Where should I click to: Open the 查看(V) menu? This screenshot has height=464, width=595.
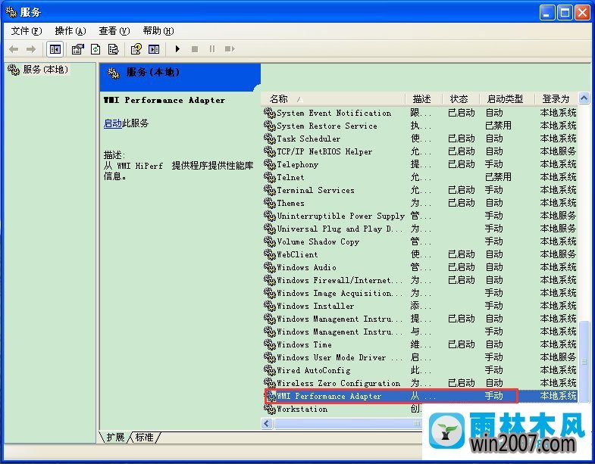pos(114,31)
